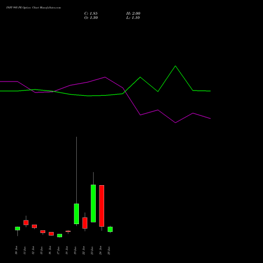Select the red candle for 22 Jun
The height and width of the screenshot is (263, 263).
tap(85, 223)
